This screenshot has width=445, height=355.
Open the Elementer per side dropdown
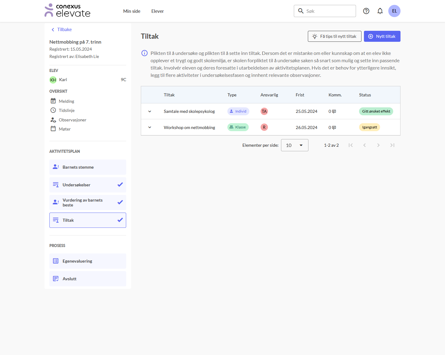click(x=294, y=145)
